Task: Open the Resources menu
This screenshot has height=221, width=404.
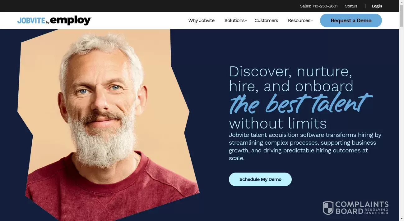Action: tap(299, 20)
